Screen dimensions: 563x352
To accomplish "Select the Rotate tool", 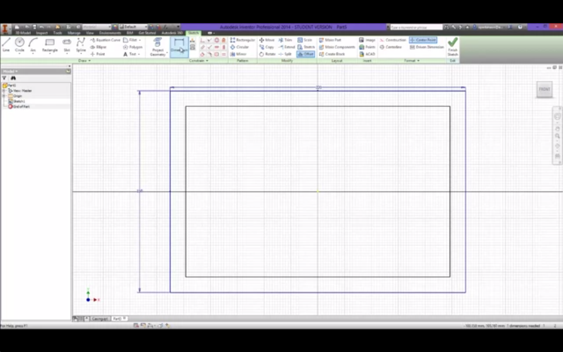I will pos(267,54).
